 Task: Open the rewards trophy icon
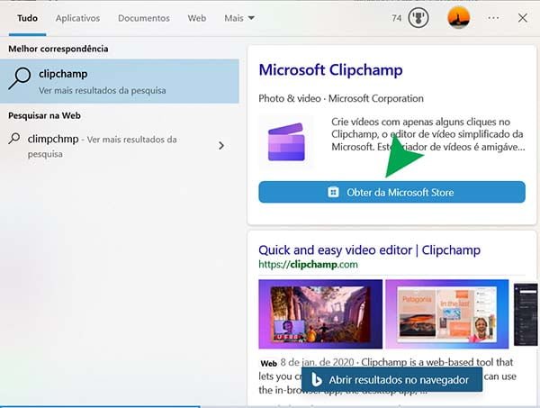pyautogui.click(x=418, y=18)
